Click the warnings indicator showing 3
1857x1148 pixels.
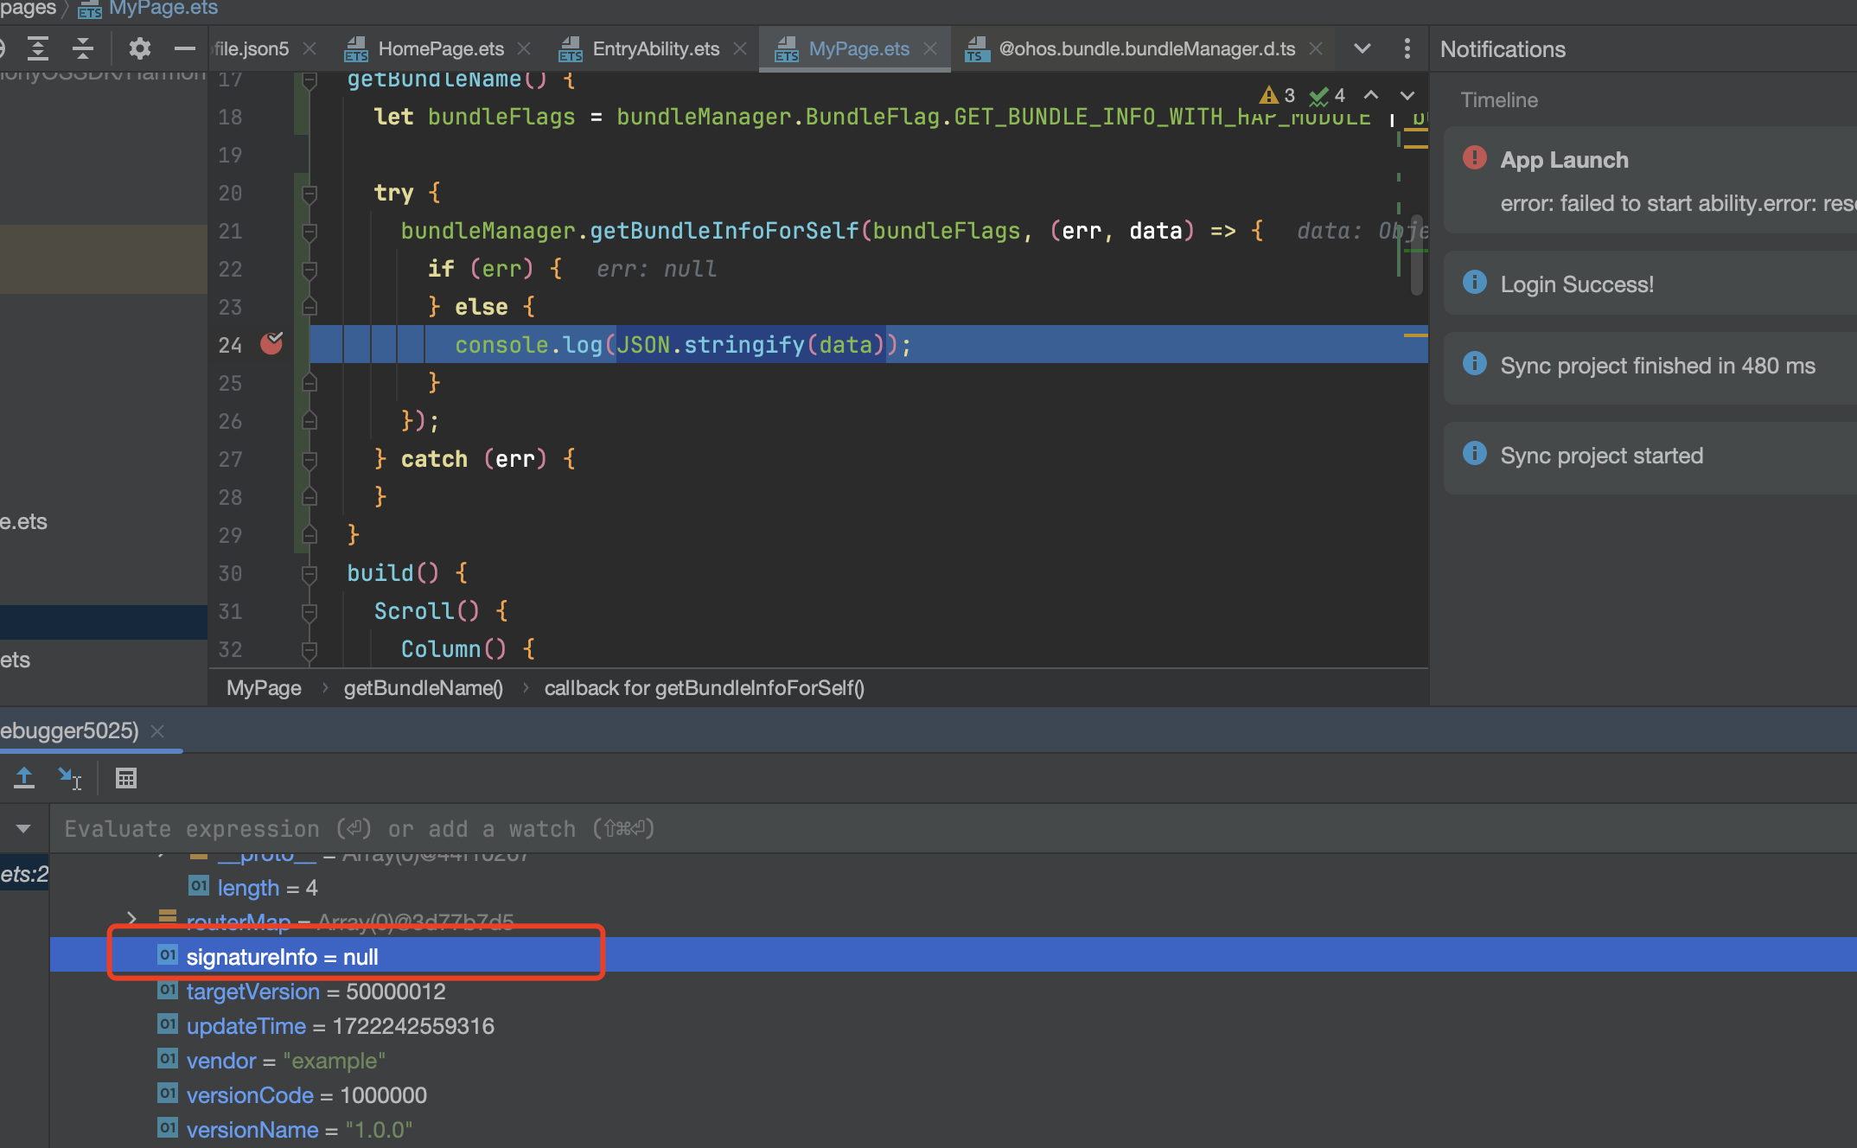(1277, 95)
